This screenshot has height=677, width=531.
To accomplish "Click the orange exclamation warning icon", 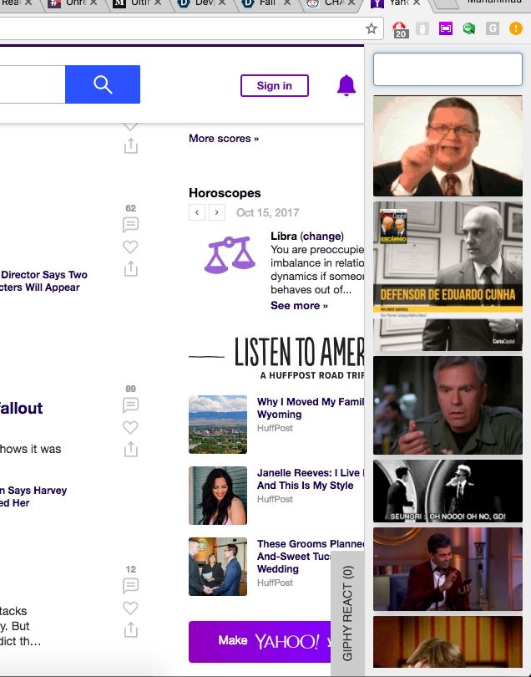I will [515, 29].
